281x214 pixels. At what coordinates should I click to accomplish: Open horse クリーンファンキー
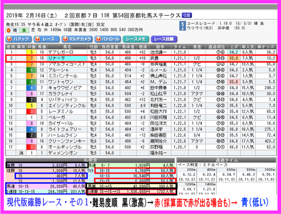(x=67, y=141)
